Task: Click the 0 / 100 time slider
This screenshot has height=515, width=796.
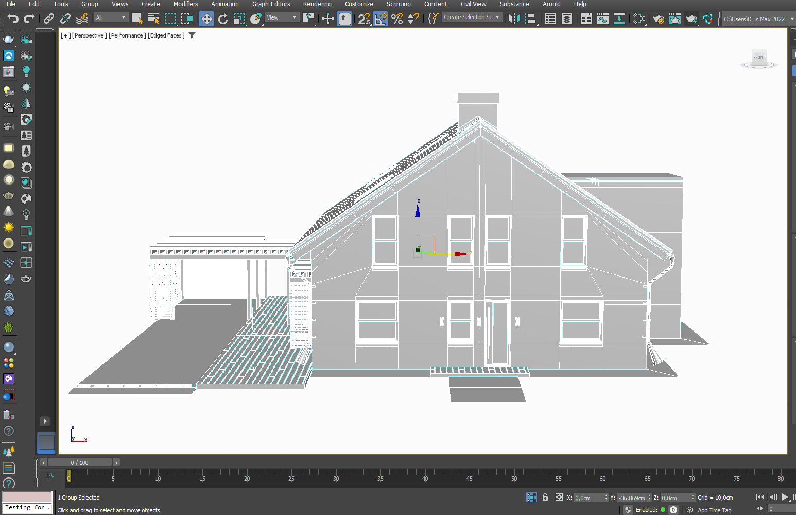Action: [x=80, y=463]
